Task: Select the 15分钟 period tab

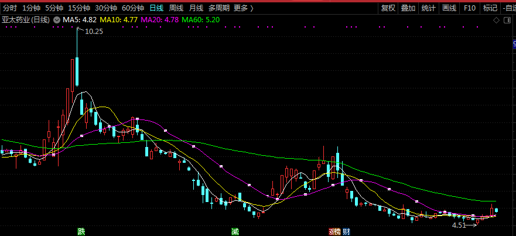Action: 79,8
